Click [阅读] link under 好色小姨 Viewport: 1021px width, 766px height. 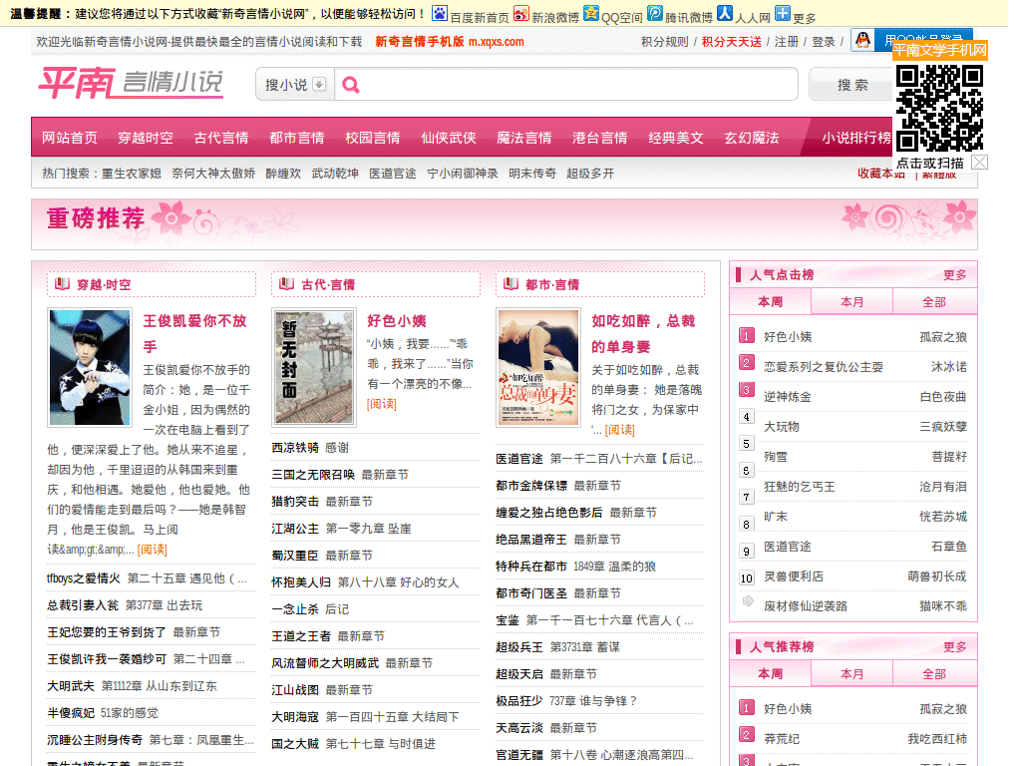coord(382,404)
